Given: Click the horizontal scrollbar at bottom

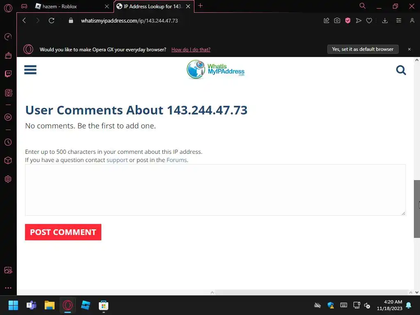Looking at the screenshot, I should [312, 292].
